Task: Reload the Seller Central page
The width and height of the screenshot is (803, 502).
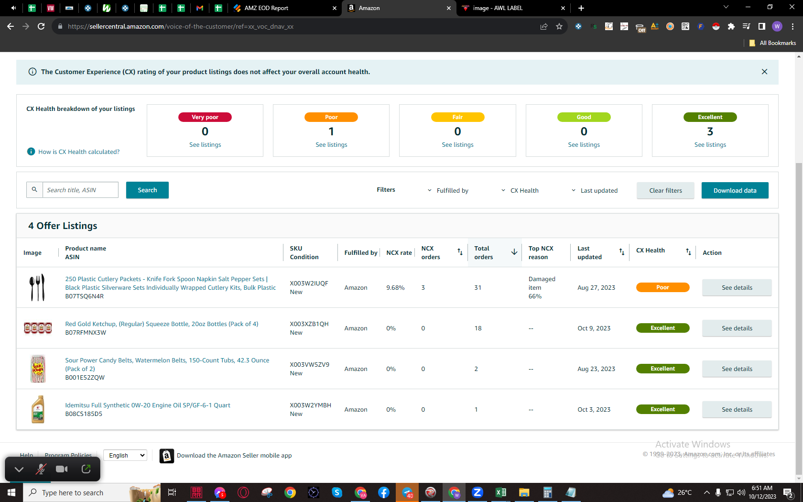Action: click(41, 26)
